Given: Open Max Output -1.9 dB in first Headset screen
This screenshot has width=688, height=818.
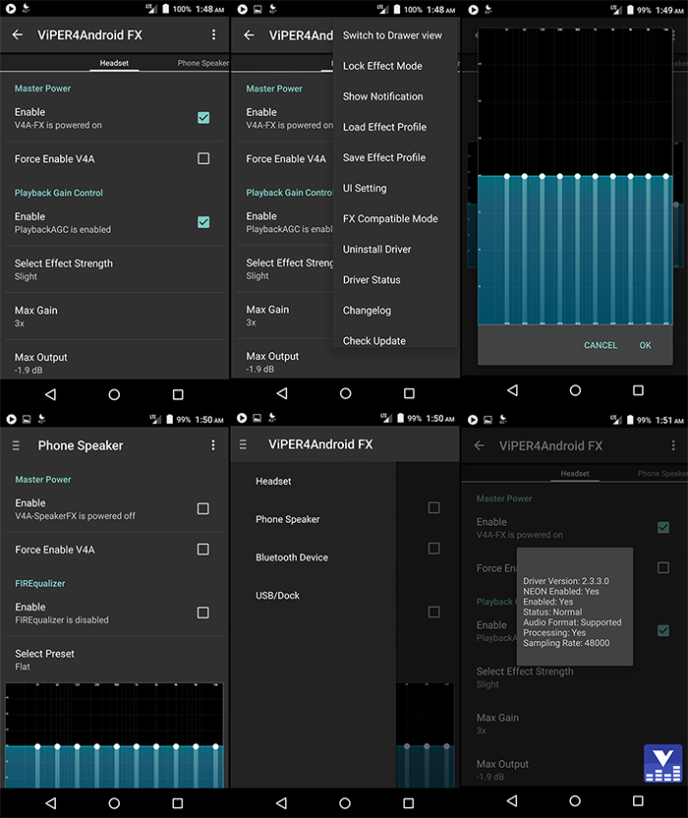Looking at the screenshot, I should tap(114, 362).
